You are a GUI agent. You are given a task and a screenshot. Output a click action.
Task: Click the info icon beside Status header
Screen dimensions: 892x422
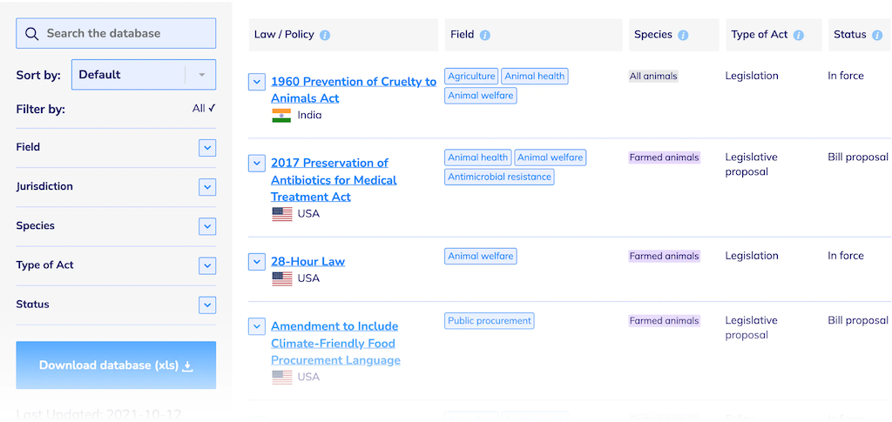[x=877, y=36]
